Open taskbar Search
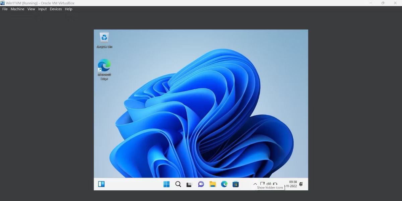 click(x=178, y=184)
